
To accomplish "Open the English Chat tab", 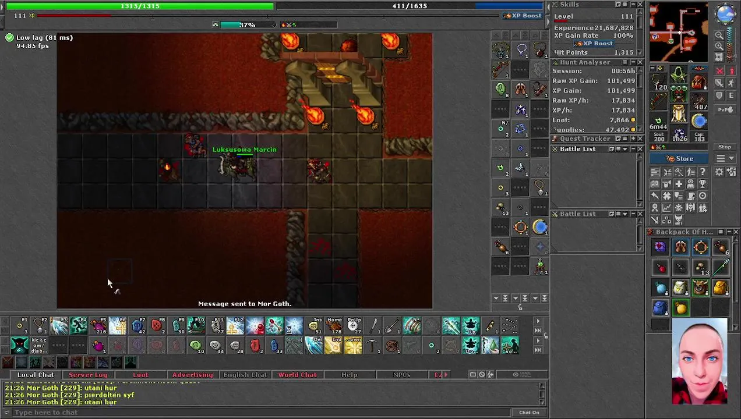I will 245,375.
